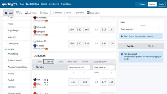The height and width of the screenshot is (94, 167).
Task: Open Rugby League in sidebar
Action: [16, 31]
